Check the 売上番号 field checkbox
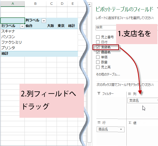This screenshot has width=158, height=146. 98,37
